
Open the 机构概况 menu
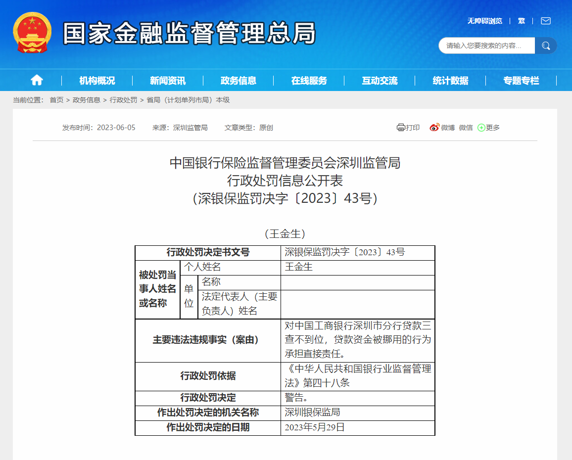(97, 81)
